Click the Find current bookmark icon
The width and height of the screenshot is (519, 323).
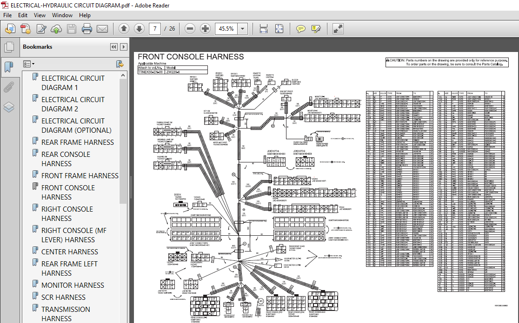(120, 64)
